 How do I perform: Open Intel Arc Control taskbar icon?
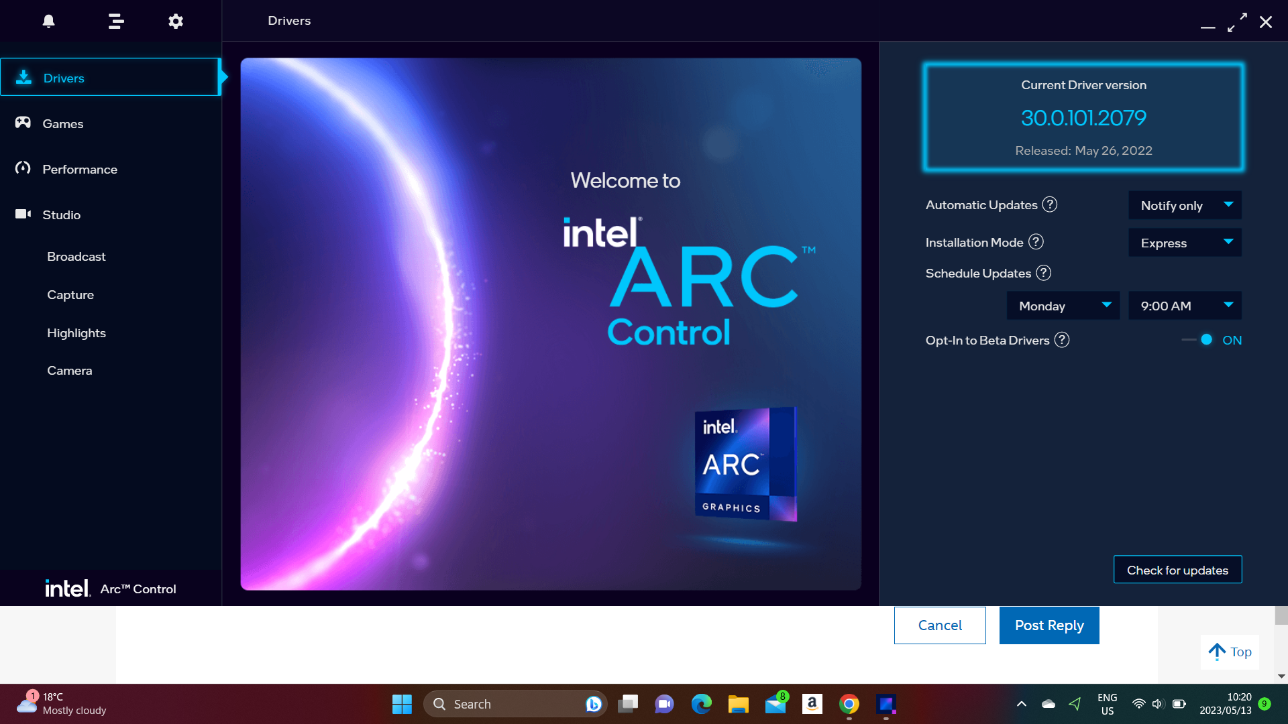tap(886, 704)
